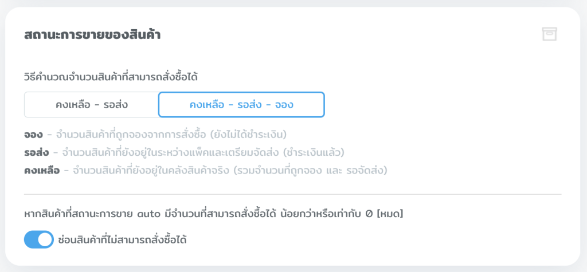The width and height of the screenshot is (587, 272).
Task: Click the horizontal divider line below the definitions
Action: [x=292, y=195]
